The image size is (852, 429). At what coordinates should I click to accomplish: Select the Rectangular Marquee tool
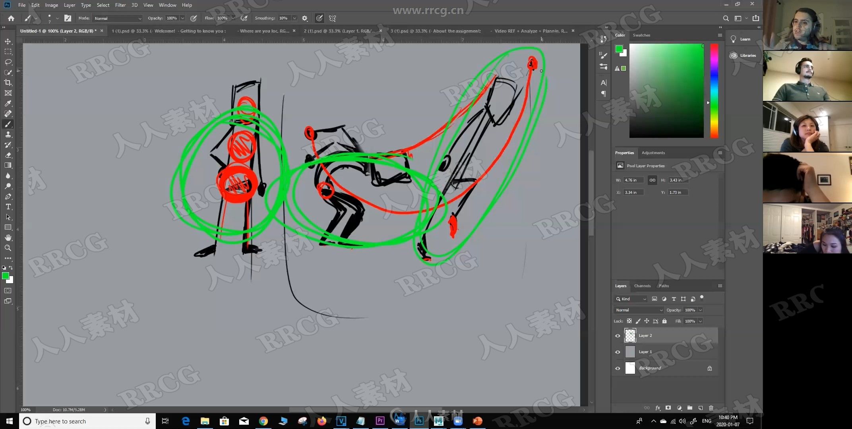pyautogui.click(x=8, y=52)
